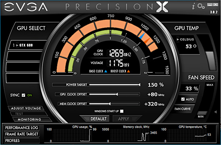221x145 pixels.
Task: Open the Profiles tab
Action: click(22, 141)
